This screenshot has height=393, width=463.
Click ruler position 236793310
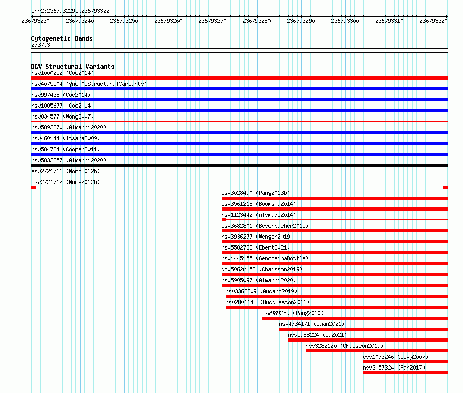[389, 21]
